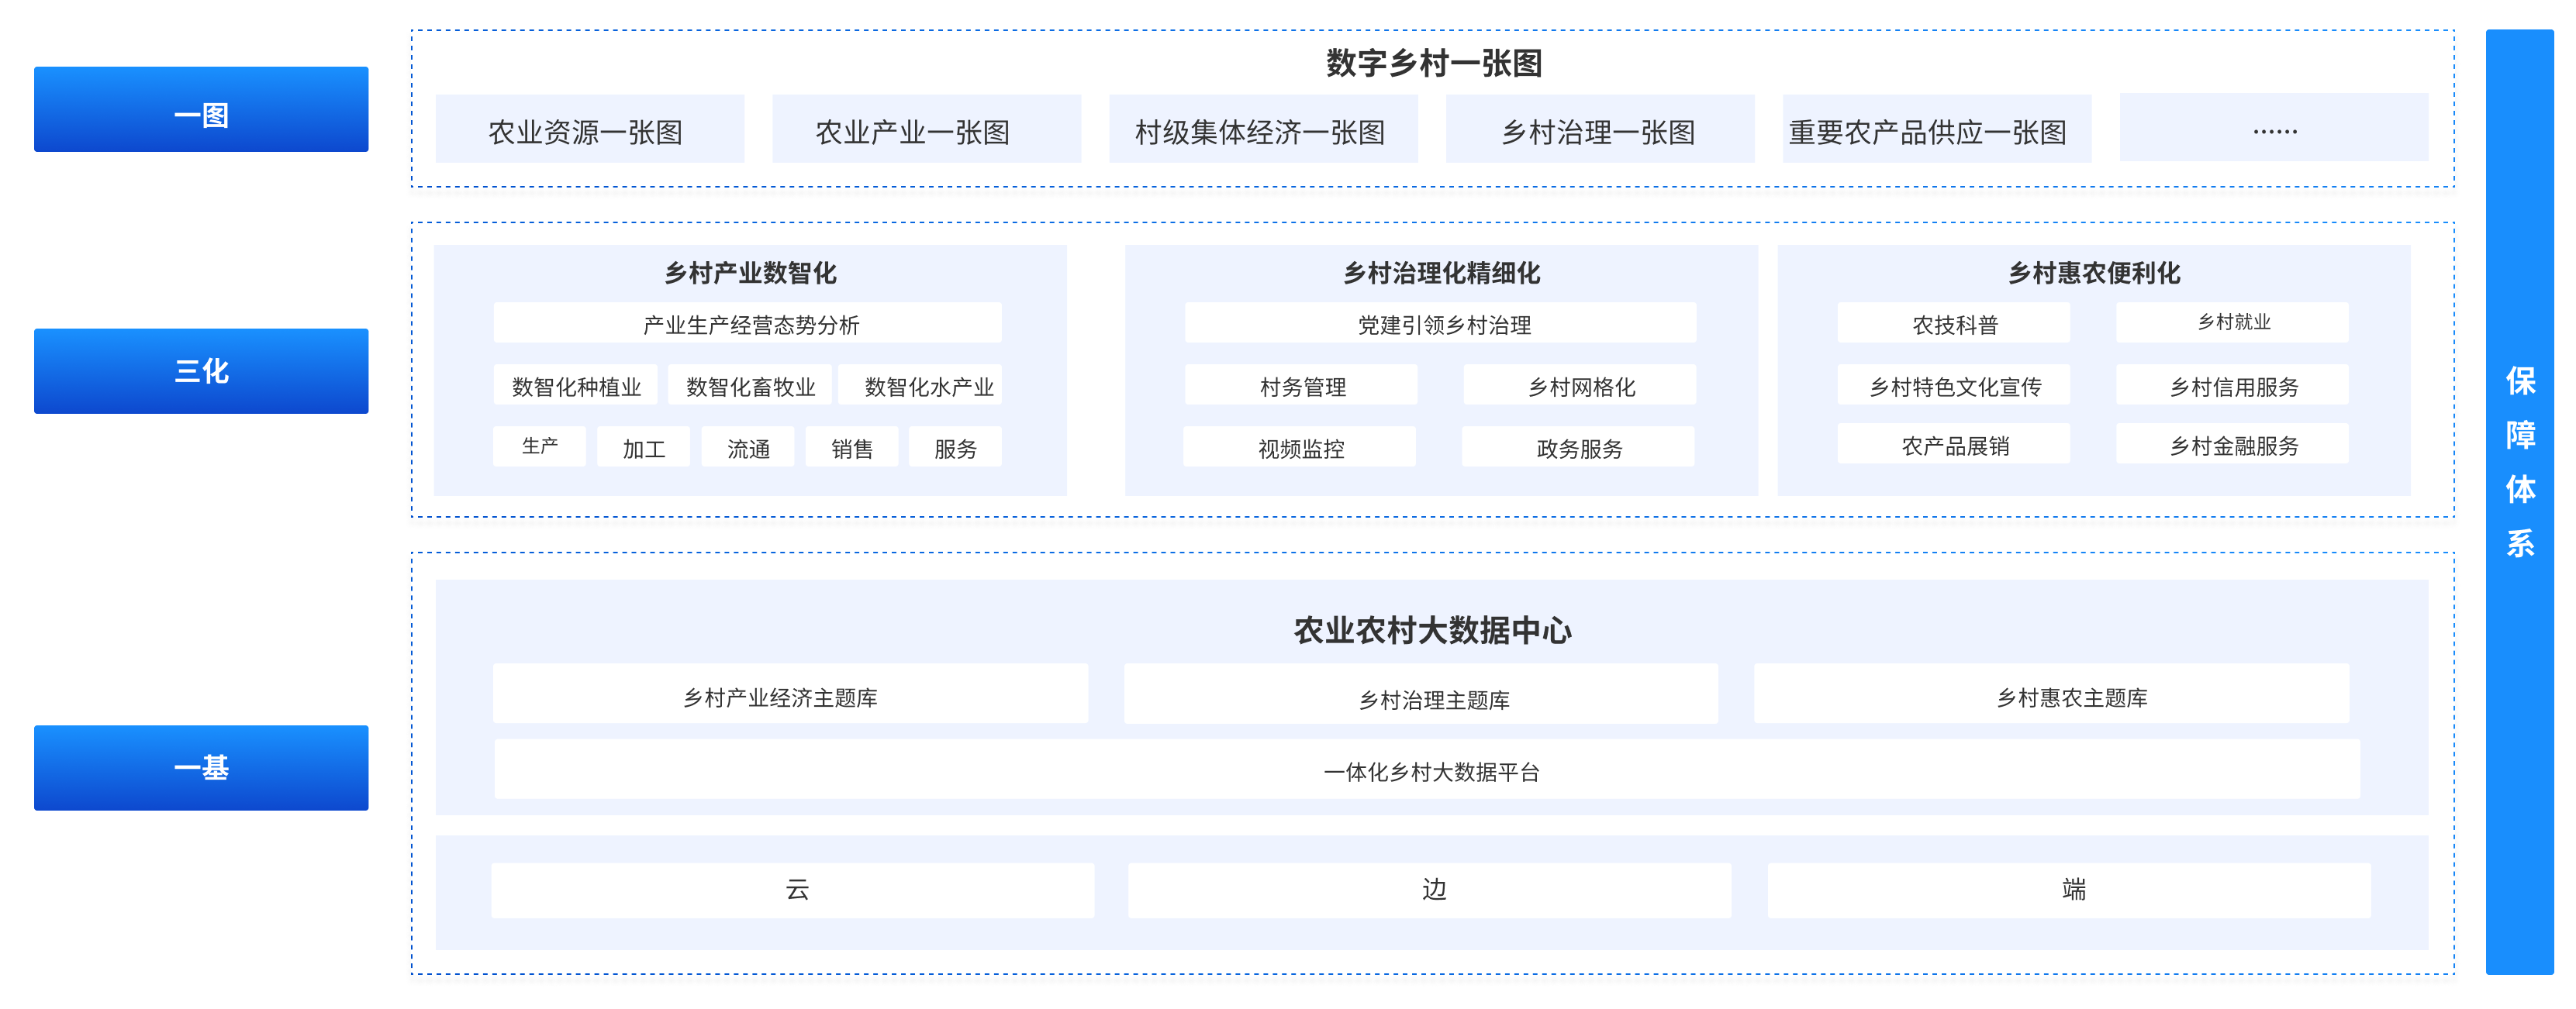
Task: Click 党建引领乡村治理 item
Action: pyautogui.click(x=1440, y=324)
